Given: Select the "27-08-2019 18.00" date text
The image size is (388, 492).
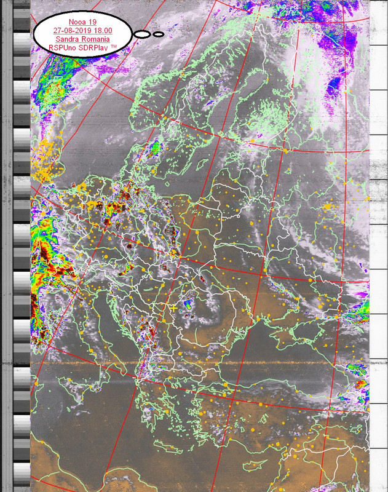Looking at the screenshot, I should coord(82,30).
